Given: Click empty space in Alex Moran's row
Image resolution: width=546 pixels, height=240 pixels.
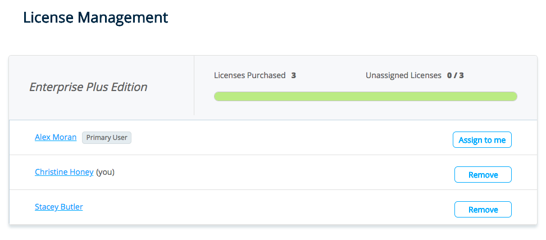Looking at the screenshot, I should (281, 138).
